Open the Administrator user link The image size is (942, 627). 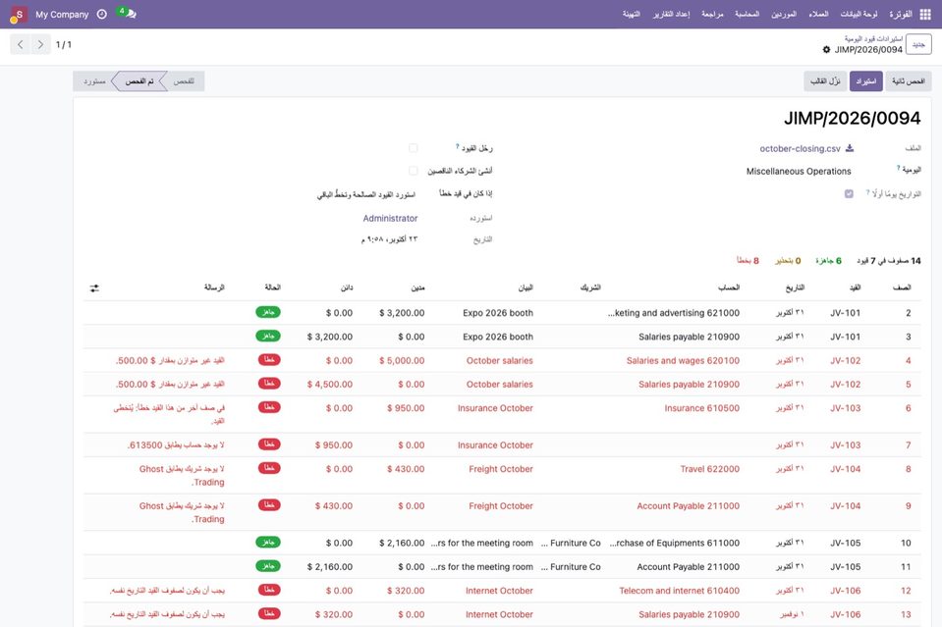coord(391,219)
